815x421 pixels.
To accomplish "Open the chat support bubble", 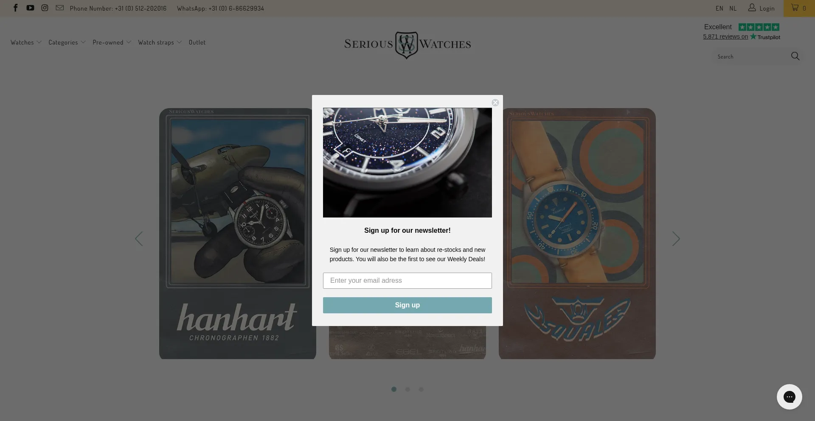I will click(789, 397).
